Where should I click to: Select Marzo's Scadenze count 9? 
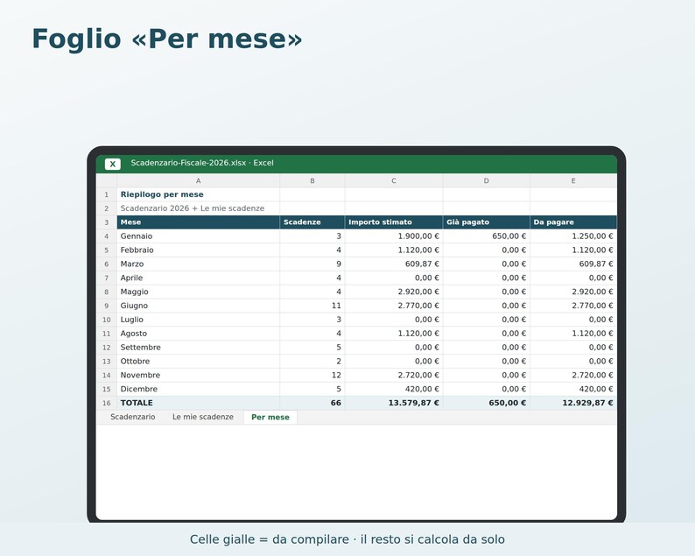point(312,264)
